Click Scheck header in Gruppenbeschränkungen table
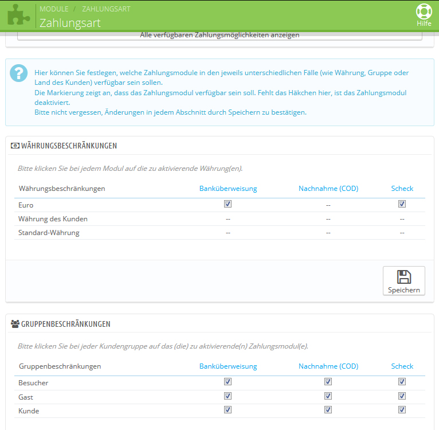This screenshot has width=439, height=430. (402, 366)
